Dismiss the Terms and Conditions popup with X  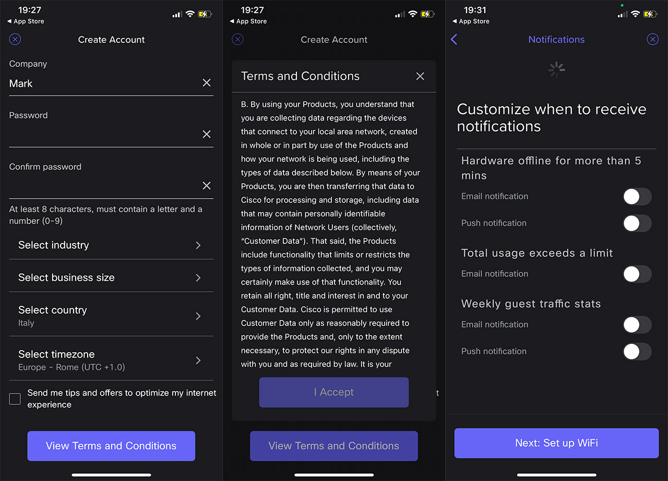pos(420,76)
